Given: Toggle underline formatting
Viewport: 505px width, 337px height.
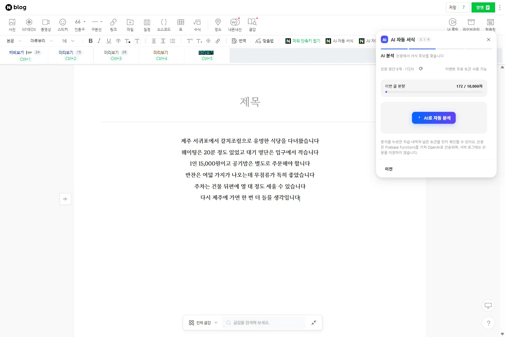Looking at the screenshot, I should 109,41.
